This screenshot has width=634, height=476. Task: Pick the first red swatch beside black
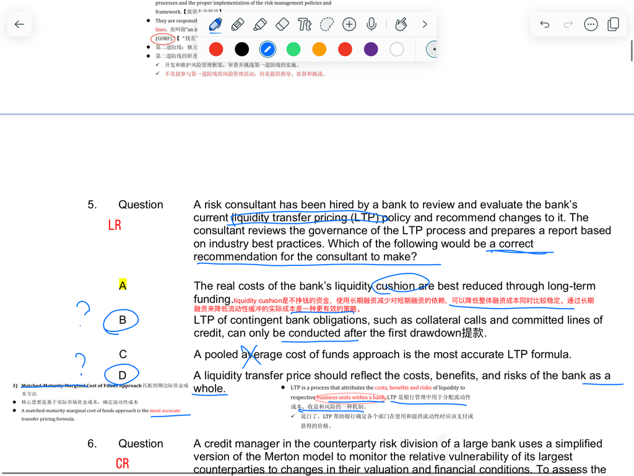[x=216, y=50]
